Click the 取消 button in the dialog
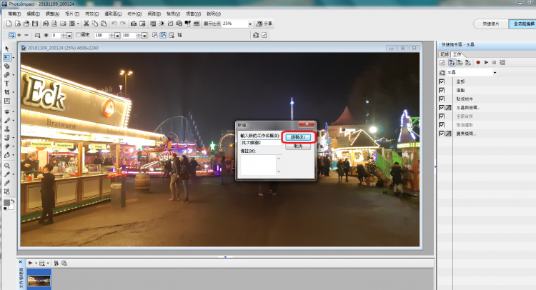 pyautogui.click(x=298, y=146)
